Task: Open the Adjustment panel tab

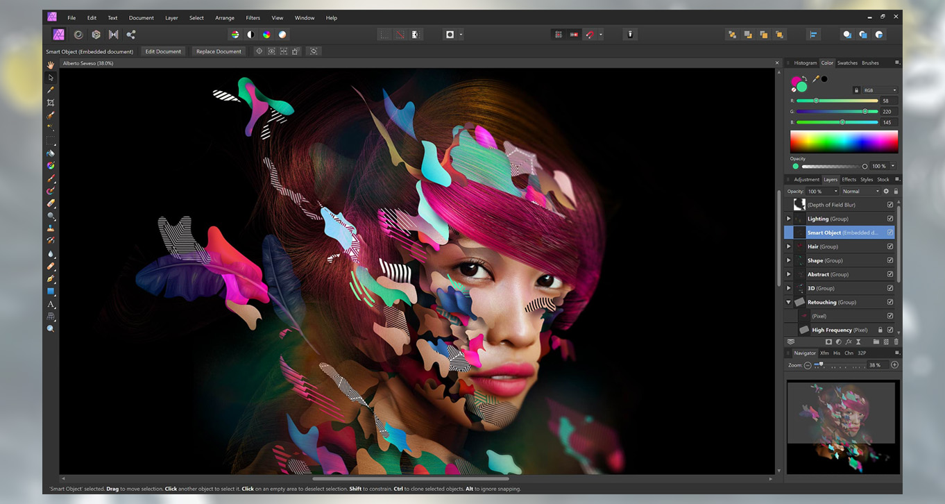Action: (x=806, y=179)
